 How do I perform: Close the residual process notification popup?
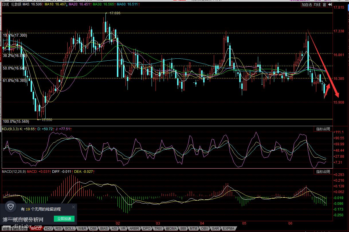click(74, 207)
